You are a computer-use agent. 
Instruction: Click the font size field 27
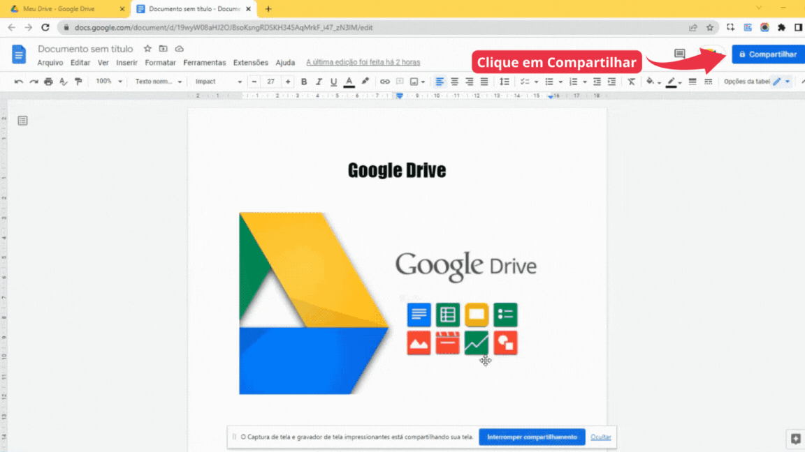click(270, 82)
